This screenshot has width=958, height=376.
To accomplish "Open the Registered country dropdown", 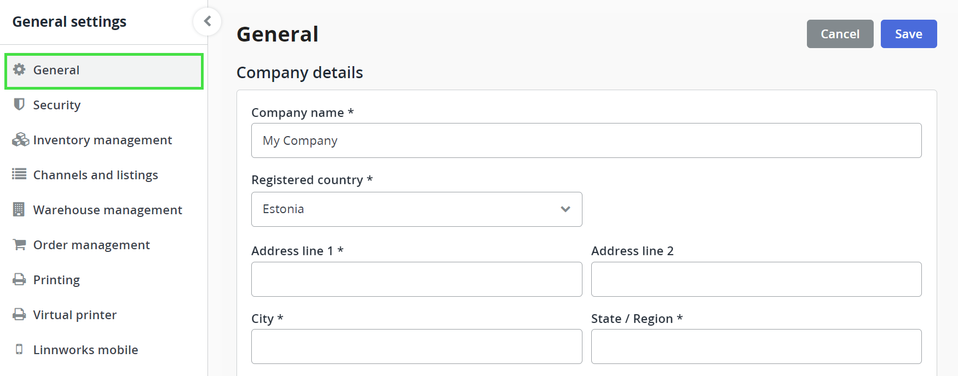I will 416,209.
